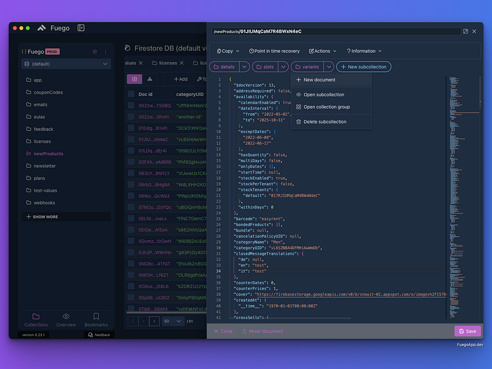Choose Open collection group menu item
This screenshot has height=369, width=492.
[331, 106]
